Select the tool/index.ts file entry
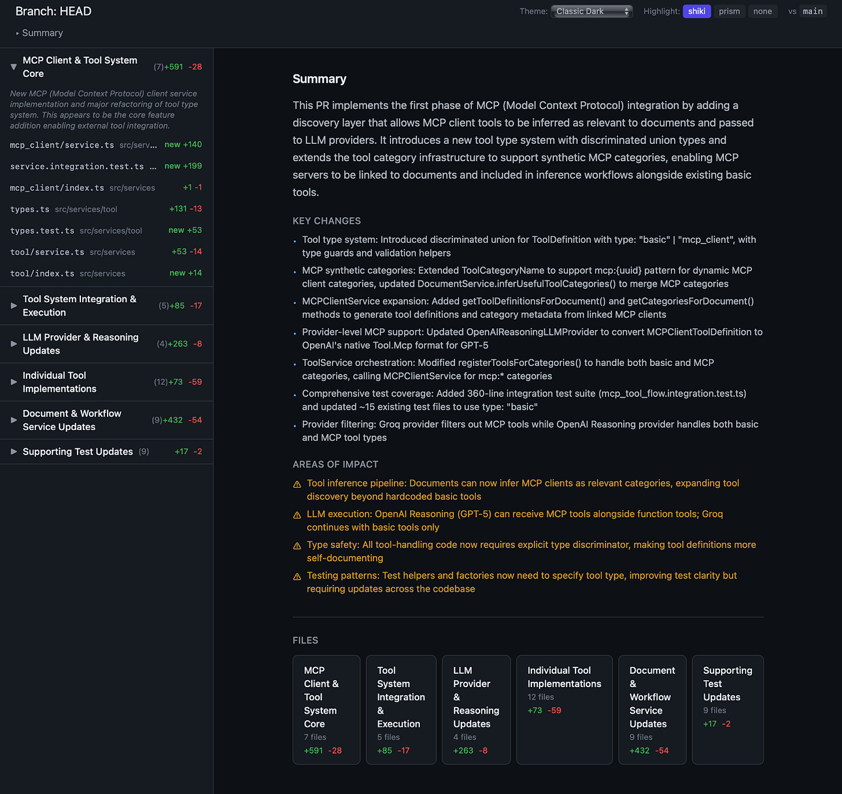This screenshot has width=842, height=794. 42,273
